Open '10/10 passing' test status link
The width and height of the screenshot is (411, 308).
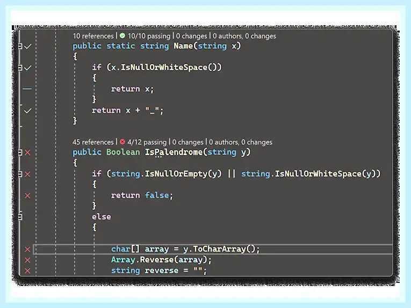click(x=149, y=36)
